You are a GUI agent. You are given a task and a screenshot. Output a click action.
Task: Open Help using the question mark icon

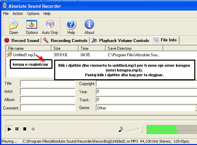click(71, 27)
